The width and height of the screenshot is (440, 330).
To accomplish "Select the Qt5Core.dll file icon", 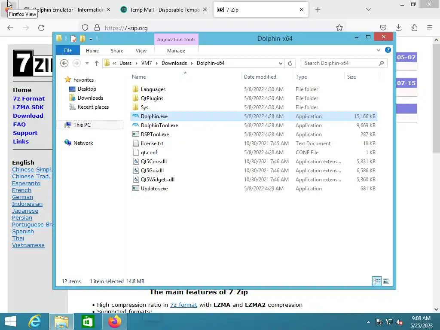I will pyautogui.click(x=136, y=162).
